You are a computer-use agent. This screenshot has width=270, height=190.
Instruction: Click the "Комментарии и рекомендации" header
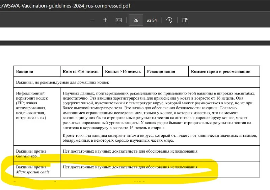(x=221, y=72)
